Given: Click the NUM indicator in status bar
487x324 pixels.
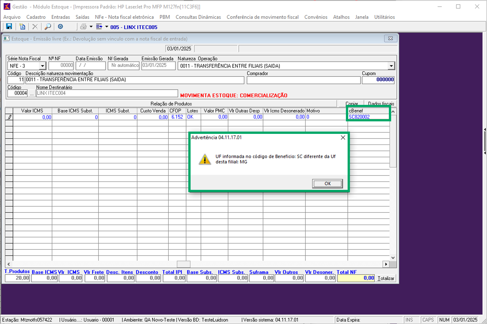Looking at the screenshot, I should pos(444,320).
